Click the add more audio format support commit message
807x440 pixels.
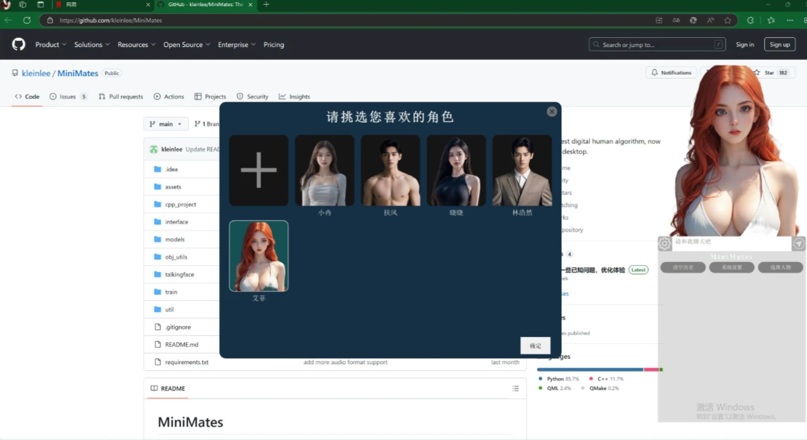pyautogui.click(x=345, y=362)
